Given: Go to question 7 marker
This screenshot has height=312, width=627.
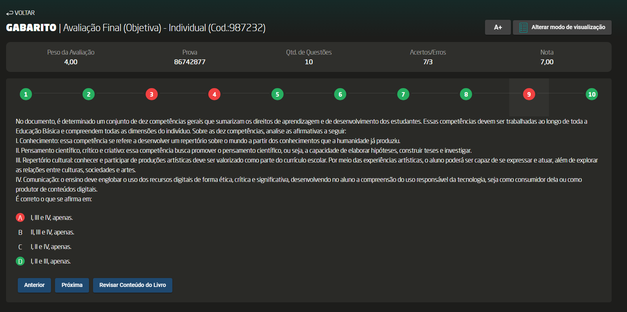Looking at the screenshot, I should point(403,95).
